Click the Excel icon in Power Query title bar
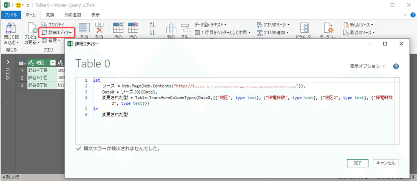This screenshot has width=417, height=181. pos(7,5)
